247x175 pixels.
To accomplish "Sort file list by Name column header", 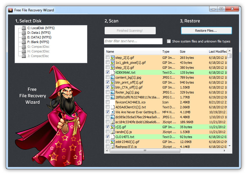I will [x=133, y=52].
